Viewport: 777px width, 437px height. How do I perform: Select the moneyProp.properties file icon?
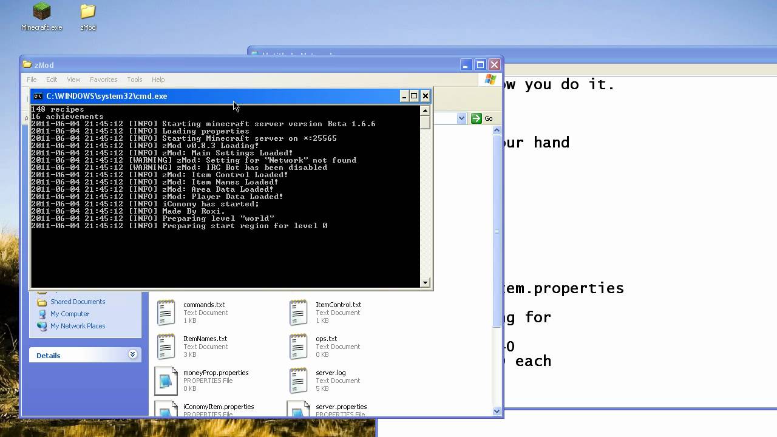coord(166,381)
